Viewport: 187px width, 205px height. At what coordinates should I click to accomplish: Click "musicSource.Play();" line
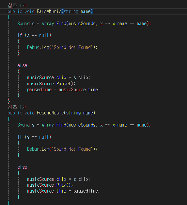(50, 185)
